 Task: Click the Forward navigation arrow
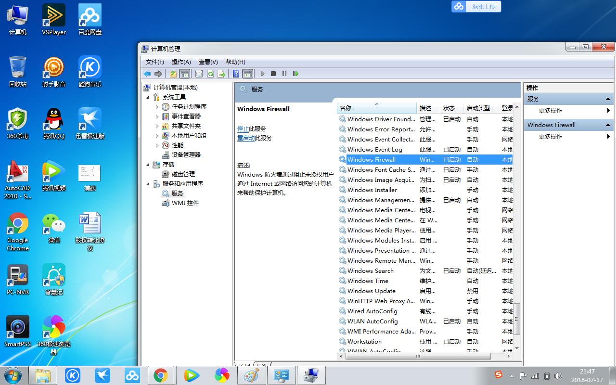[x=159, y=74]
